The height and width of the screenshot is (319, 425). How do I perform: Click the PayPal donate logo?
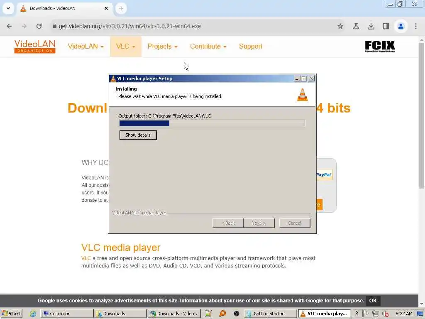pos(324,175)
